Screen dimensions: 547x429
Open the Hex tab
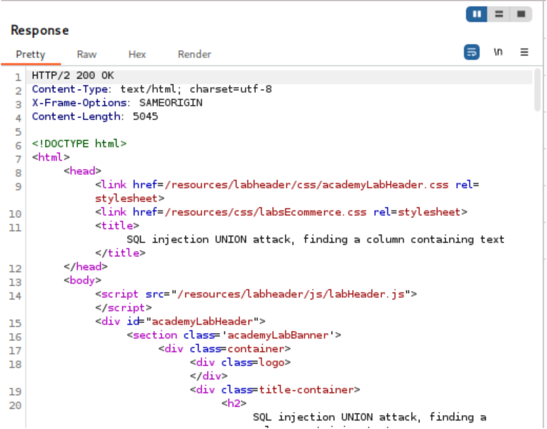click(x=137, y=54)
